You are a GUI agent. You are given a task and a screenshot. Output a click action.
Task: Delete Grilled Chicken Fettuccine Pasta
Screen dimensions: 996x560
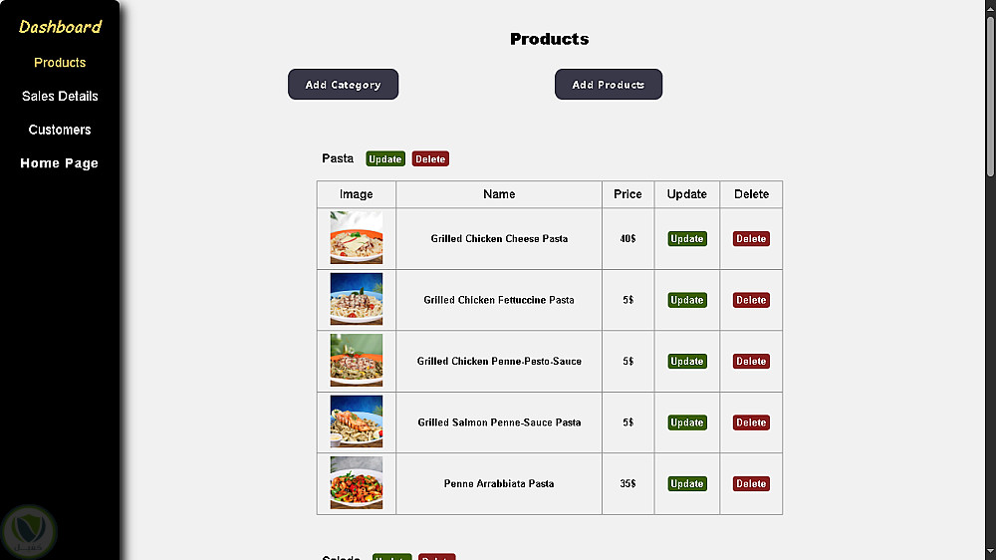coord(751,300)
